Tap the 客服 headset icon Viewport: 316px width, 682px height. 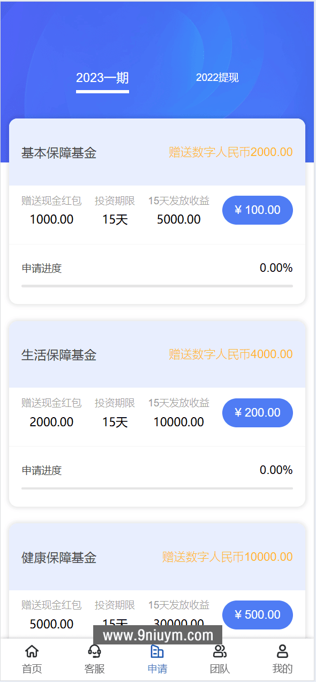coord(94,651)
